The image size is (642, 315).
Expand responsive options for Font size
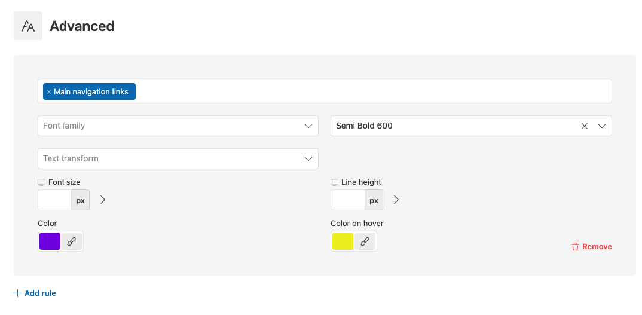(103, 200)
